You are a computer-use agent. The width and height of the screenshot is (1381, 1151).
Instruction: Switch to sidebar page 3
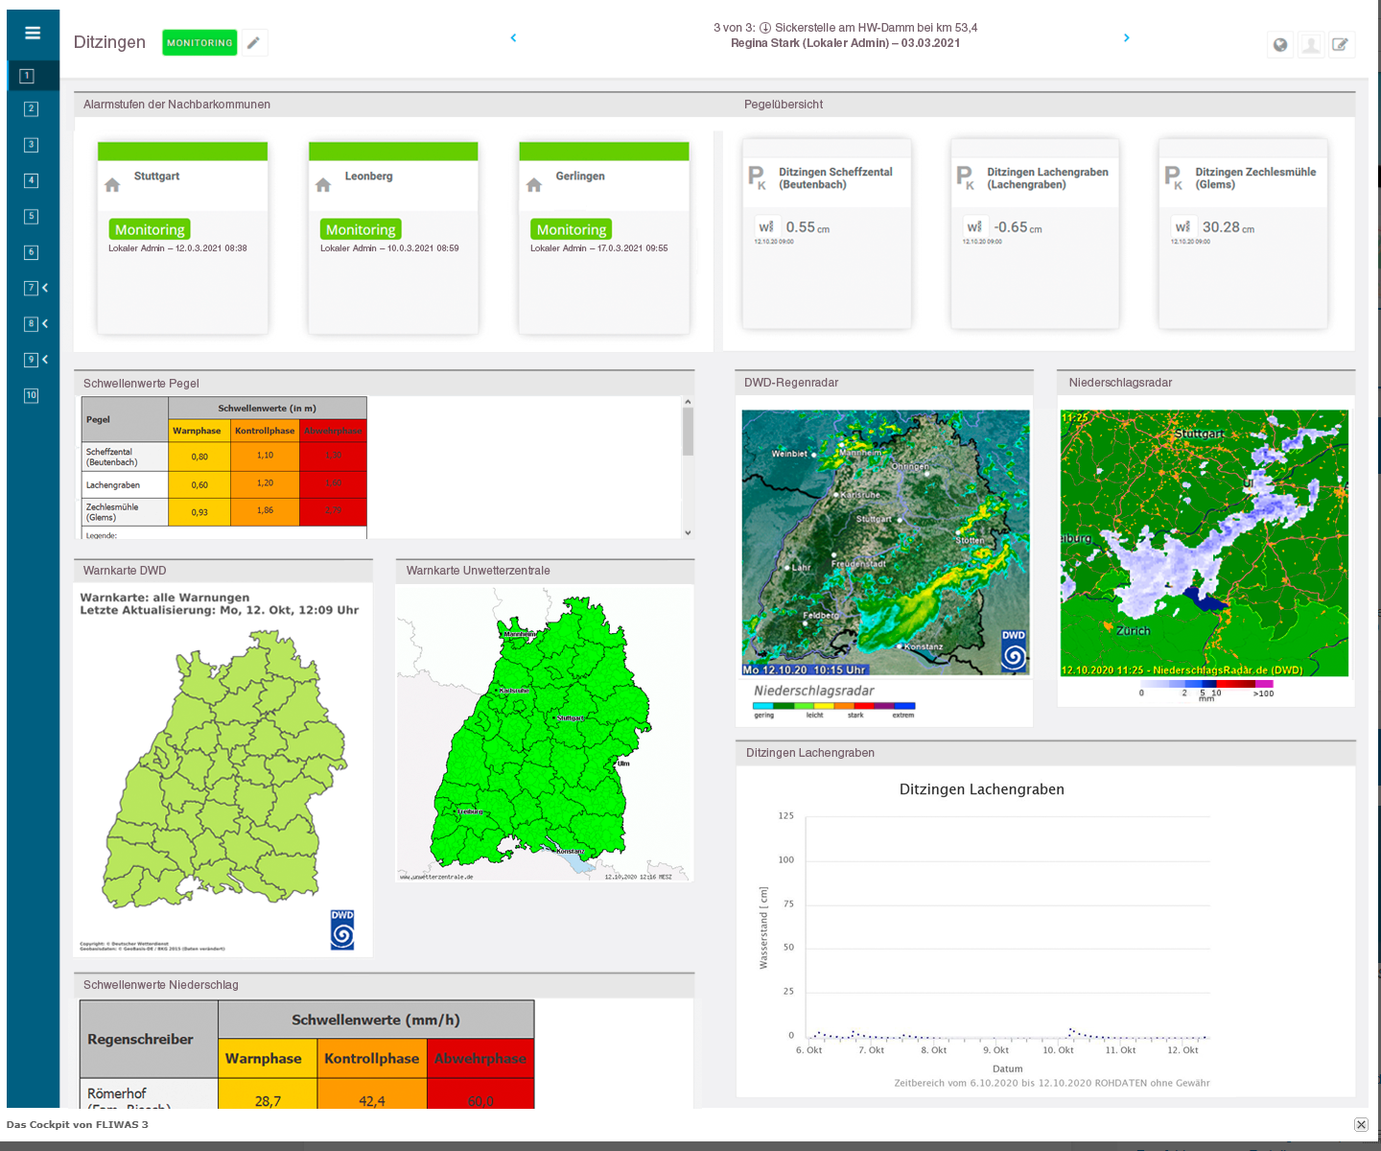(x=31, y=145)
